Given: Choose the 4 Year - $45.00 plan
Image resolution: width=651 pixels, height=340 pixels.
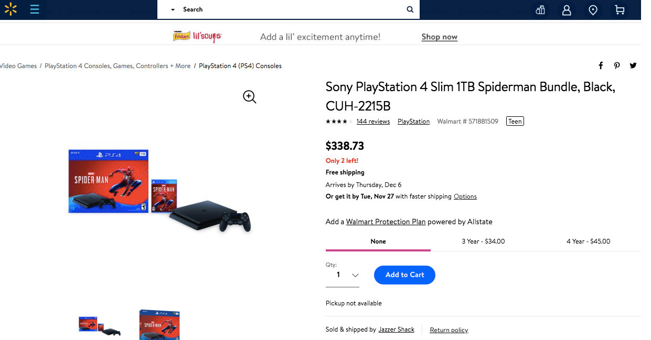Looking at the screenshot, I should 588,242.
